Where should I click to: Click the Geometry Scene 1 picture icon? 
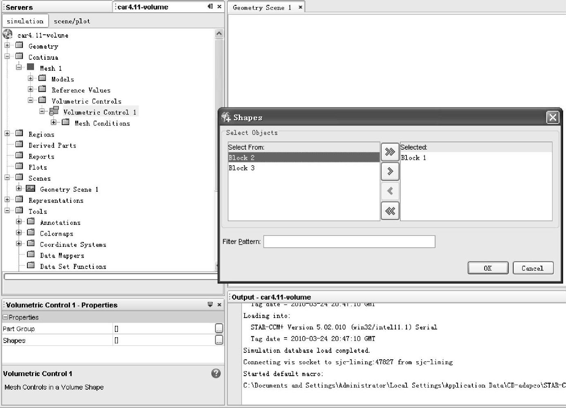click(31, 188)
